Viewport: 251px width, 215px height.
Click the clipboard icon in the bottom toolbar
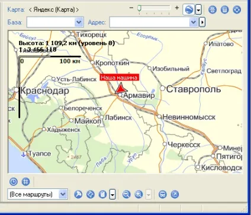[x=102, y=194]
